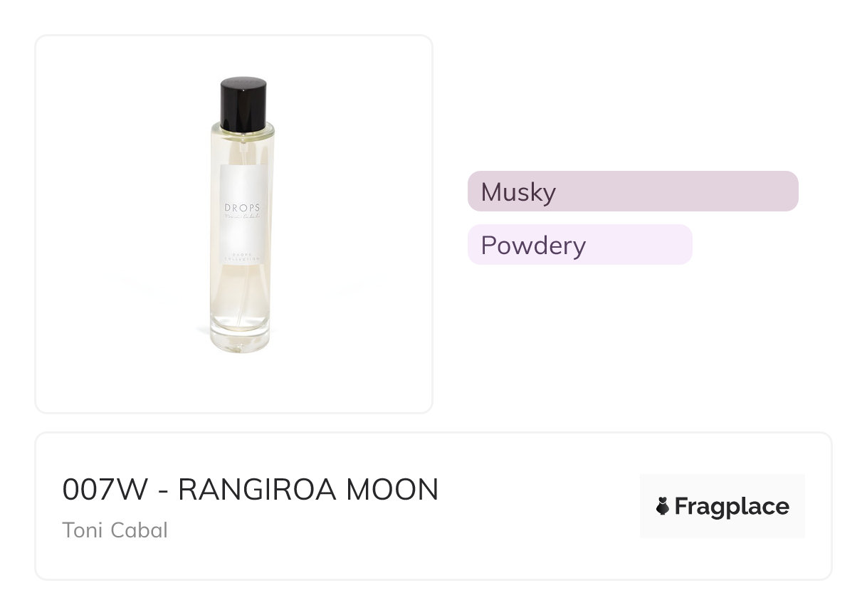867x615 pixels.
Task: Click the black cap of the bottle
Action: tap(243, 104)
